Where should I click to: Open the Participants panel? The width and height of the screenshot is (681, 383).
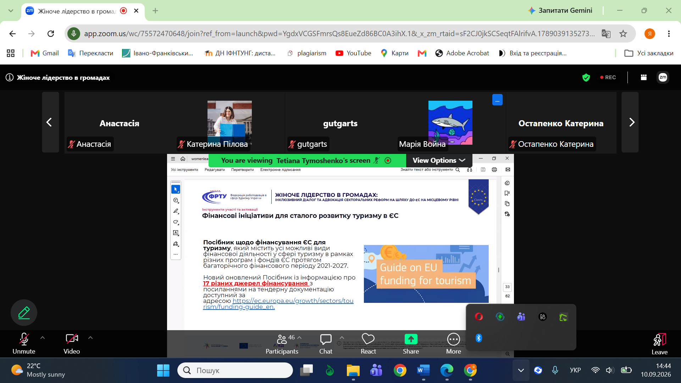pyautogui.click(x=282, y=344)
